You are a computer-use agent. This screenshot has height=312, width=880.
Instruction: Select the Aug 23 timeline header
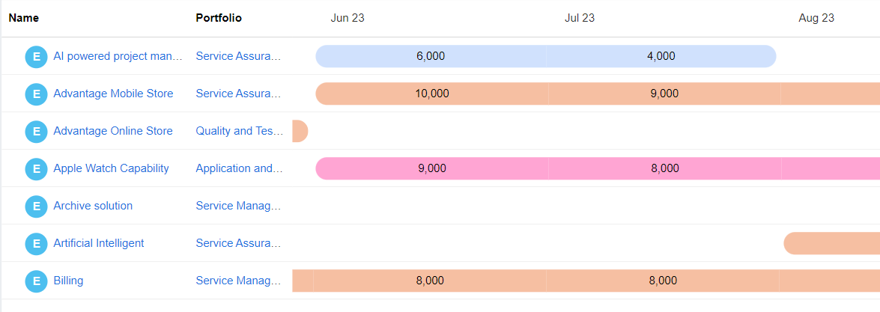pyautogui.click(x=816, y=18)
